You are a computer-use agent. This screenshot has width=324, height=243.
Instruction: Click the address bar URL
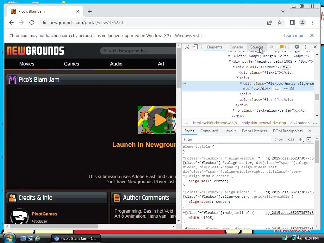click(86, 22)
